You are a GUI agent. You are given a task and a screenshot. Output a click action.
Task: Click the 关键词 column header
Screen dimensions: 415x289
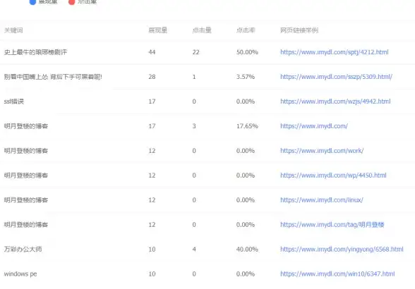coord(13,30)
